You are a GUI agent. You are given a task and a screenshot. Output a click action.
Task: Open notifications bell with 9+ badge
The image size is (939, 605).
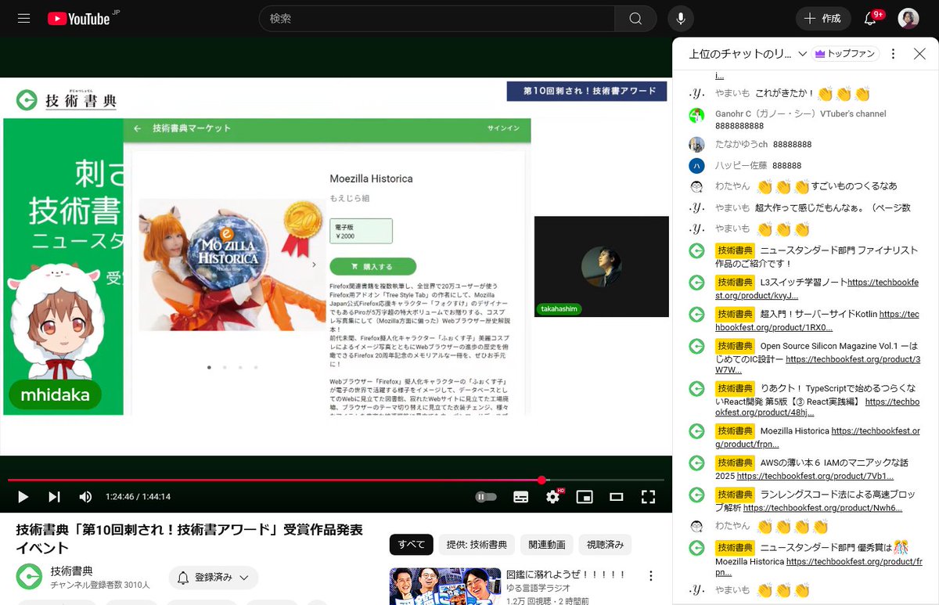(x=870, y=18)
